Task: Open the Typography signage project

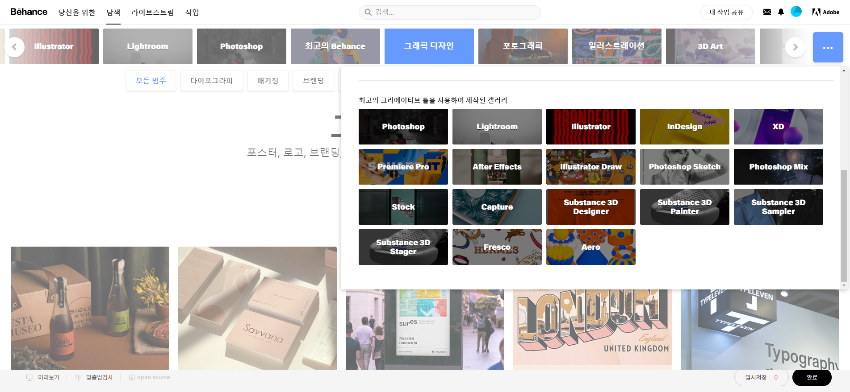Action: point(760,330)
